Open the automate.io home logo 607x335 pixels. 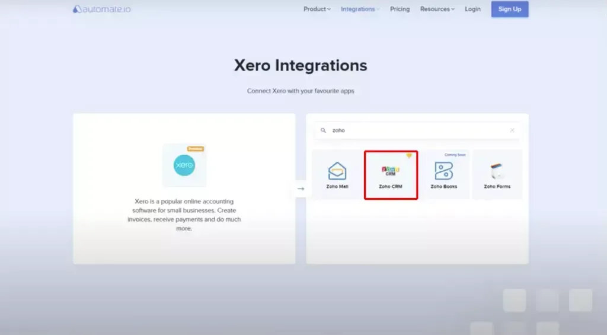click(x=102, y=9)
